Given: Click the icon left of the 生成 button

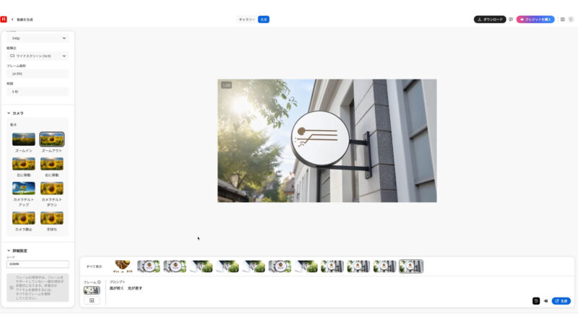Looking at the screenshot, I should point(546,301).
